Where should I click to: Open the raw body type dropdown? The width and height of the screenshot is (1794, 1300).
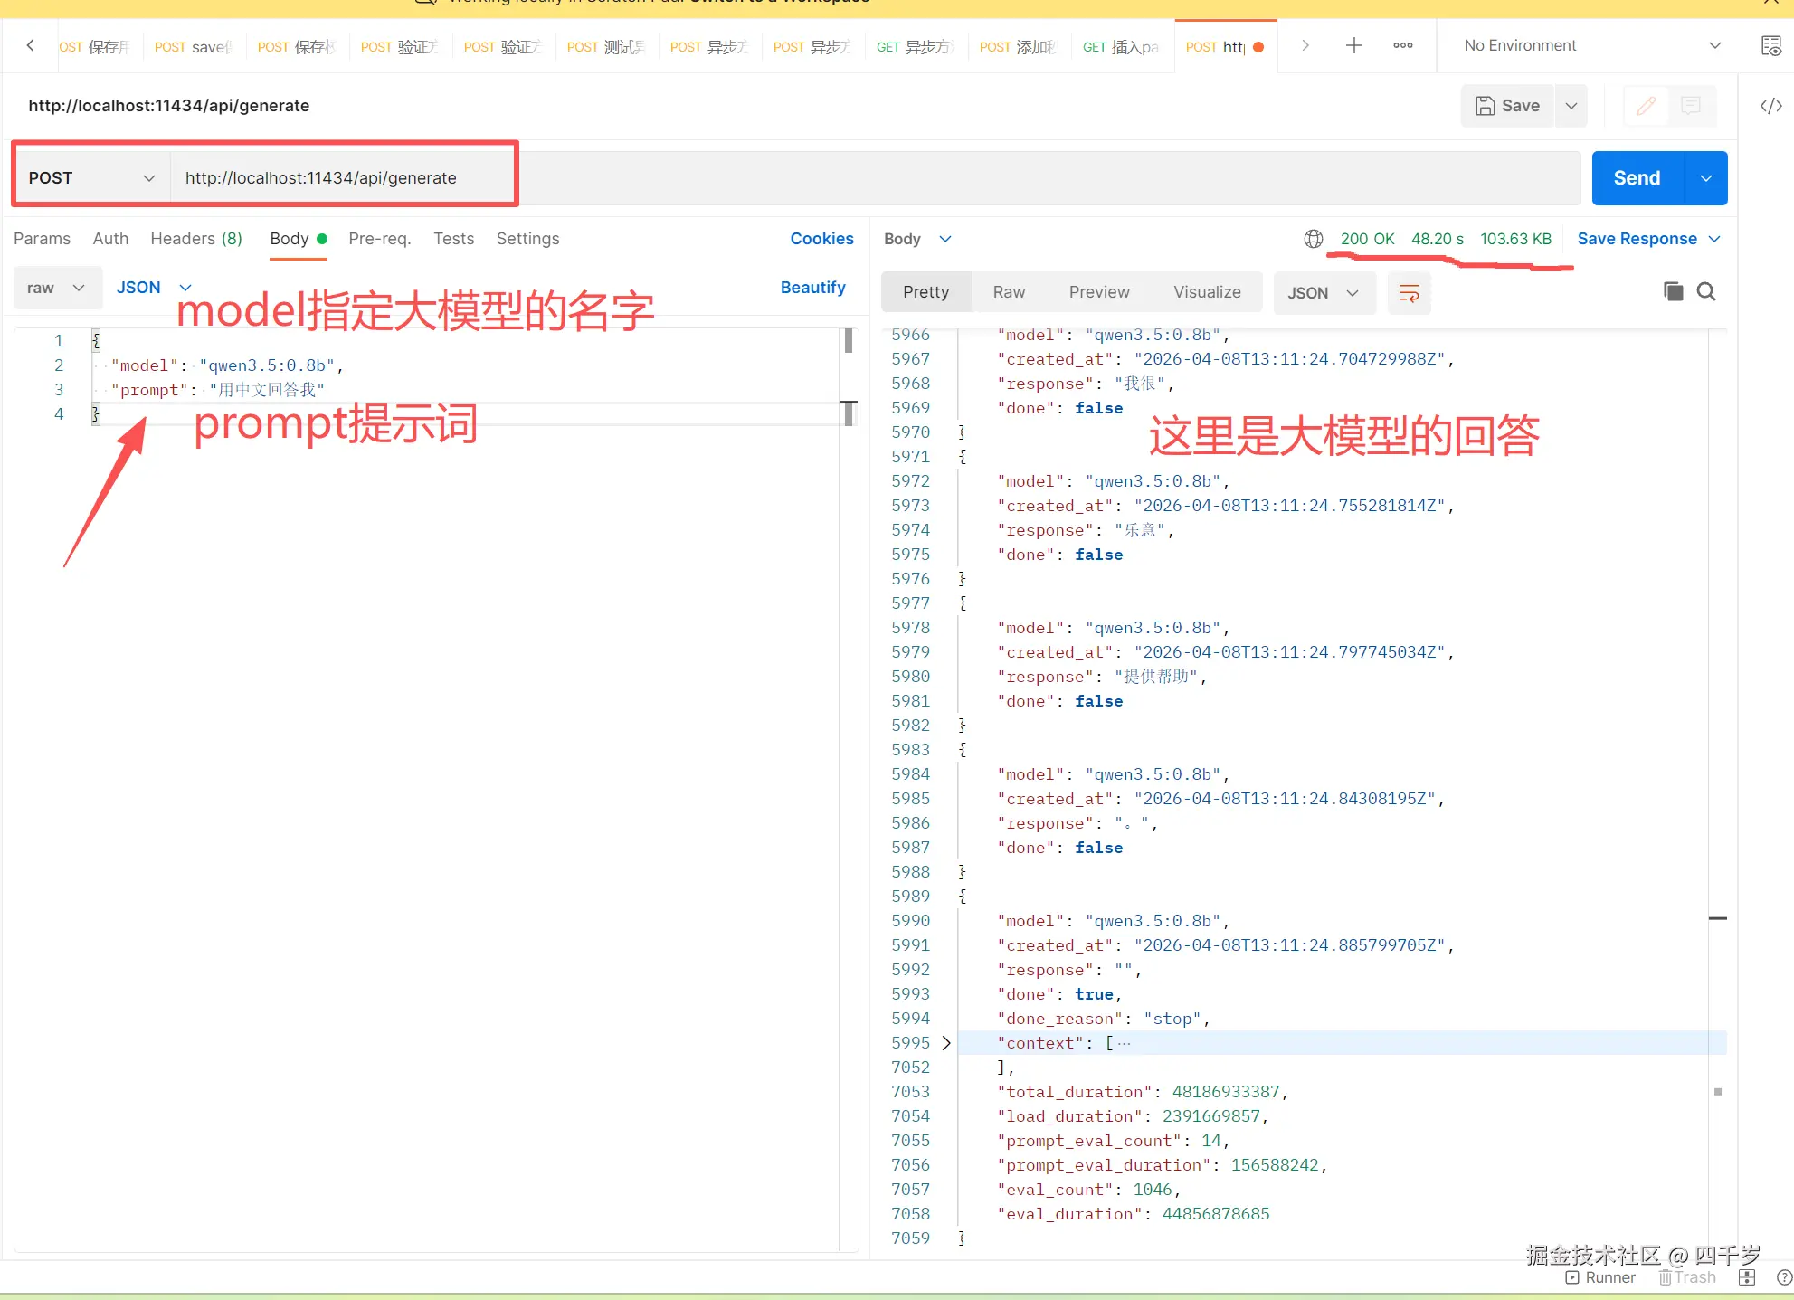click(56, 288)
